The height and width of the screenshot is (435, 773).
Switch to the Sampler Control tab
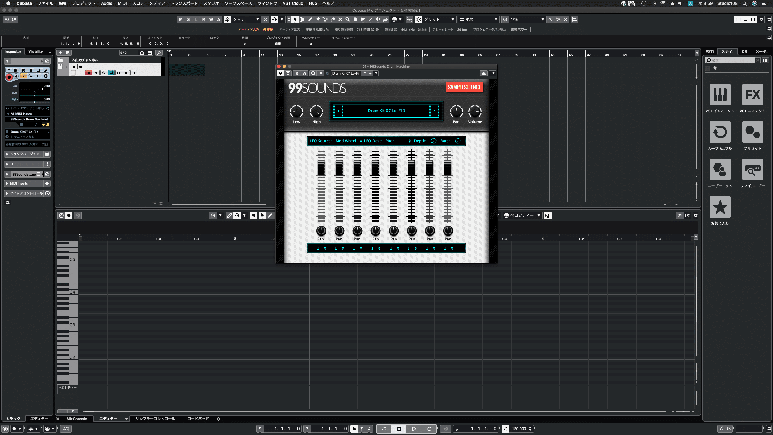tap(155, 419)
